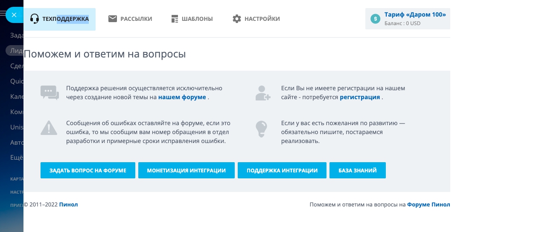Click the envelope icon beside Рассылки
This screenshot has height=232, width=548.
point(113,19)
